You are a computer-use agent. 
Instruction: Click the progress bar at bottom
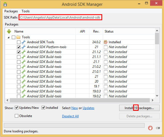[74, 125]
